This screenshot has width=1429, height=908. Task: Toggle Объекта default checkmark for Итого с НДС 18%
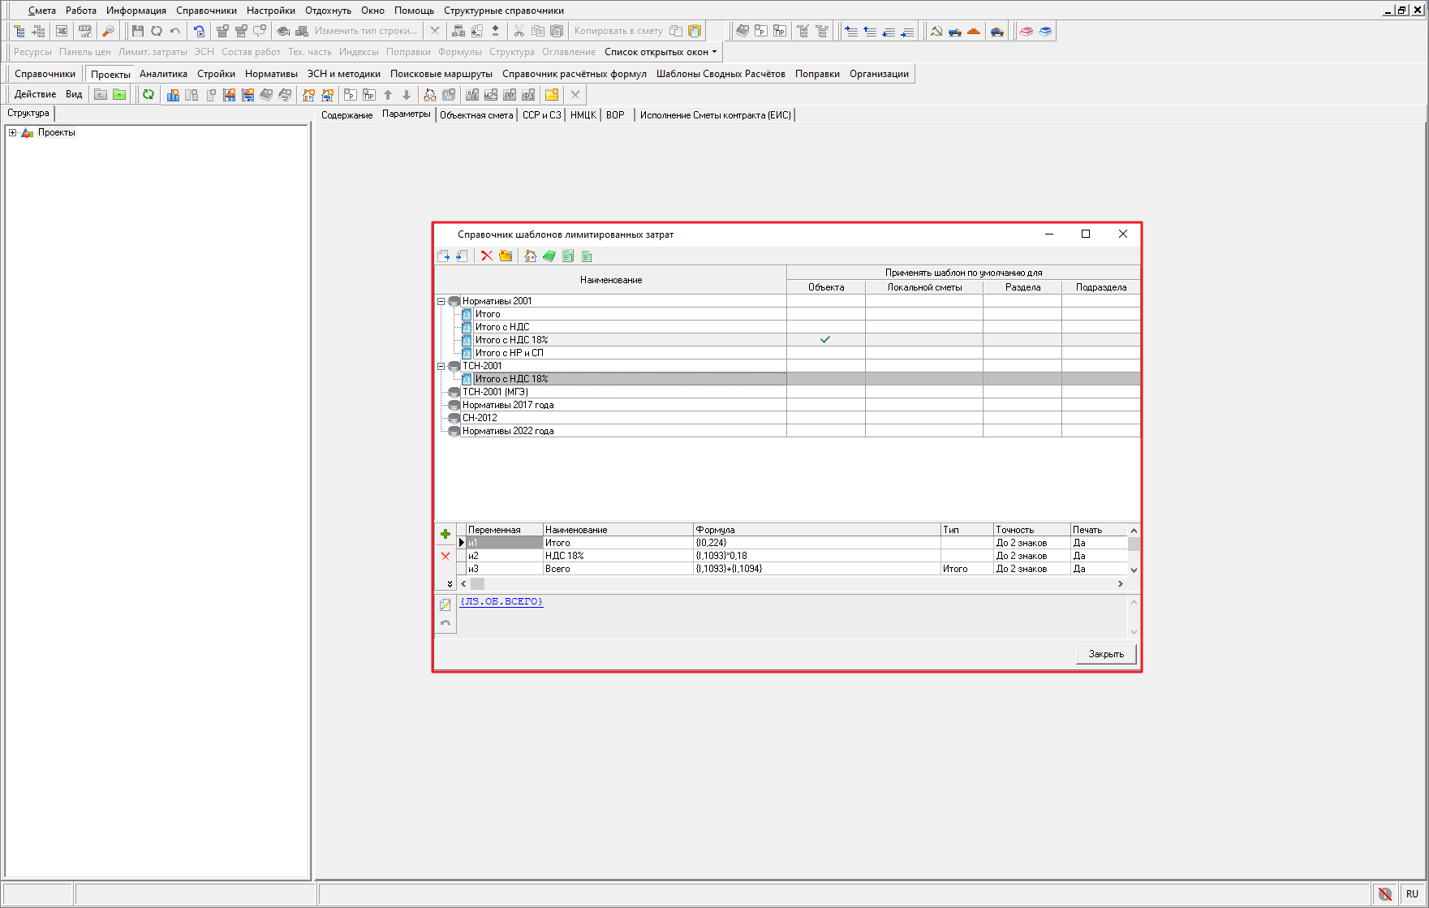pyautogui.click(x=825, y=340)
